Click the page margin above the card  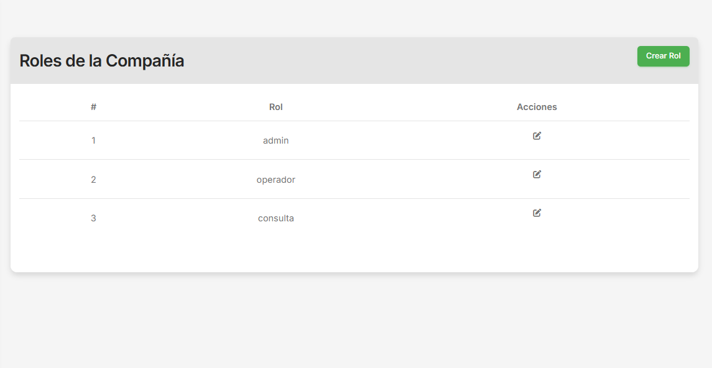[354, 17]
